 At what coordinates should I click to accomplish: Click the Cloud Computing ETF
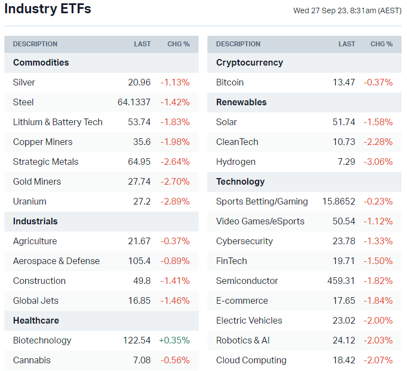tap(251, 361)
